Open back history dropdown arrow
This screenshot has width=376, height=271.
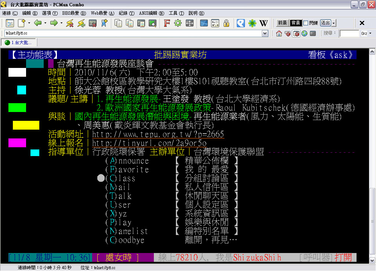point(45,23)
